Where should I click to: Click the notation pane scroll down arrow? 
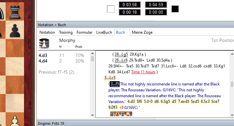232,115
